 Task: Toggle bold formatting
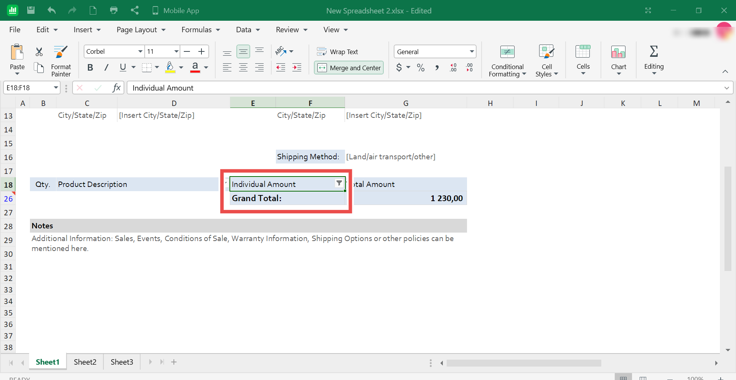90,68
